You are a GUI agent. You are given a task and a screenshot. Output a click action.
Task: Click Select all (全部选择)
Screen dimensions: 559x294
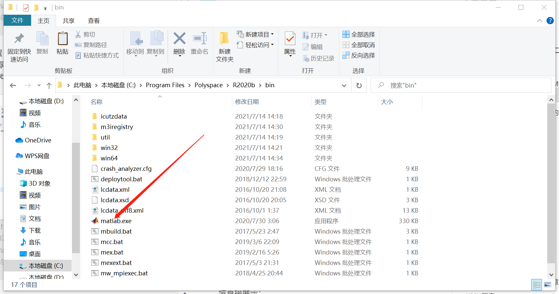[359, 34]
